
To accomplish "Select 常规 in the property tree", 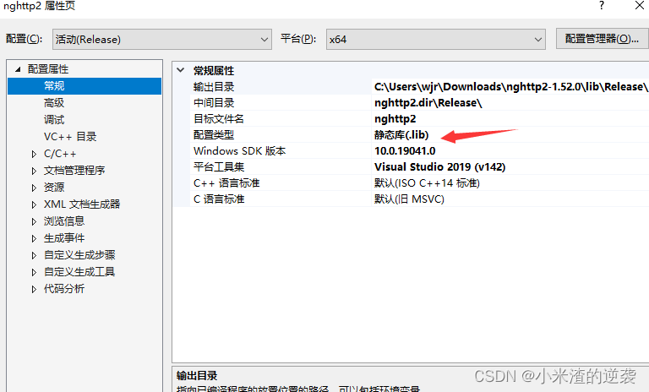I will (54, 85).
